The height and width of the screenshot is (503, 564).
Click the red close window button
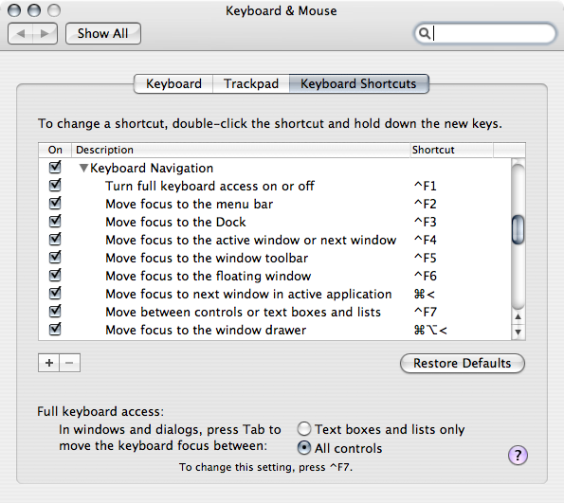point(14,10)
